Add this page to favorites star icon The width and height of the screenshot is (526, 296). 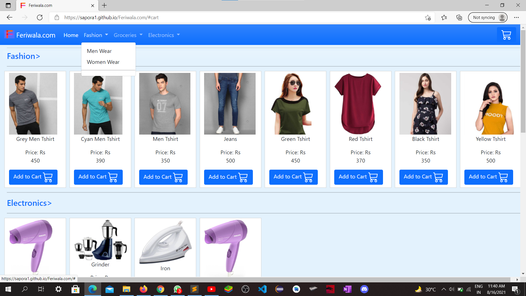[428, 18]
